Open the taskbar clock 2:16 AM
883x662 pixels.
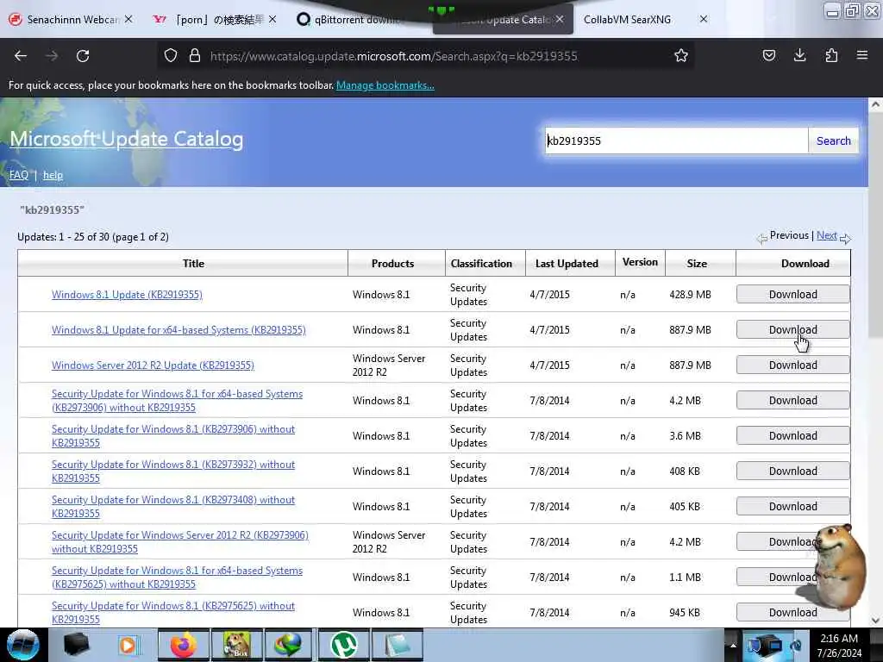click(840, 645)
